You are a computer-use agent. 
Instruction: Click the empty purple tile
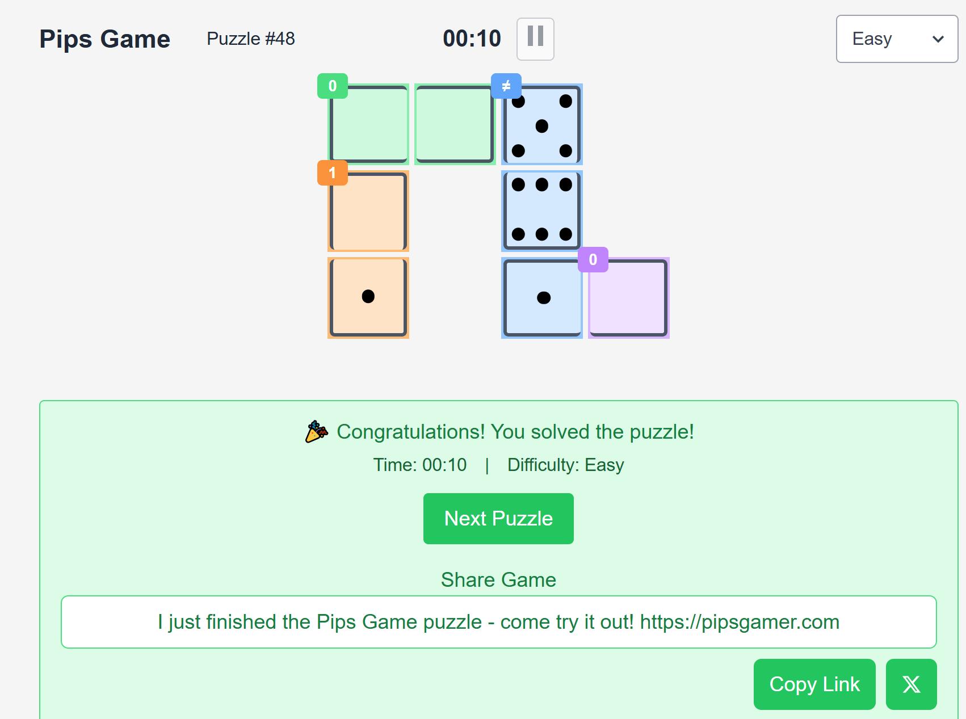629,298
